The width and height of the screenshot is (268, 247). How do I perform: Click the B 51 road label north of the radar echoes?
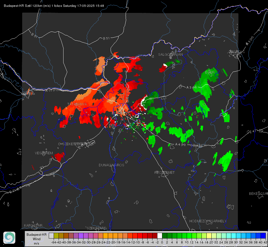click(106, 38)
